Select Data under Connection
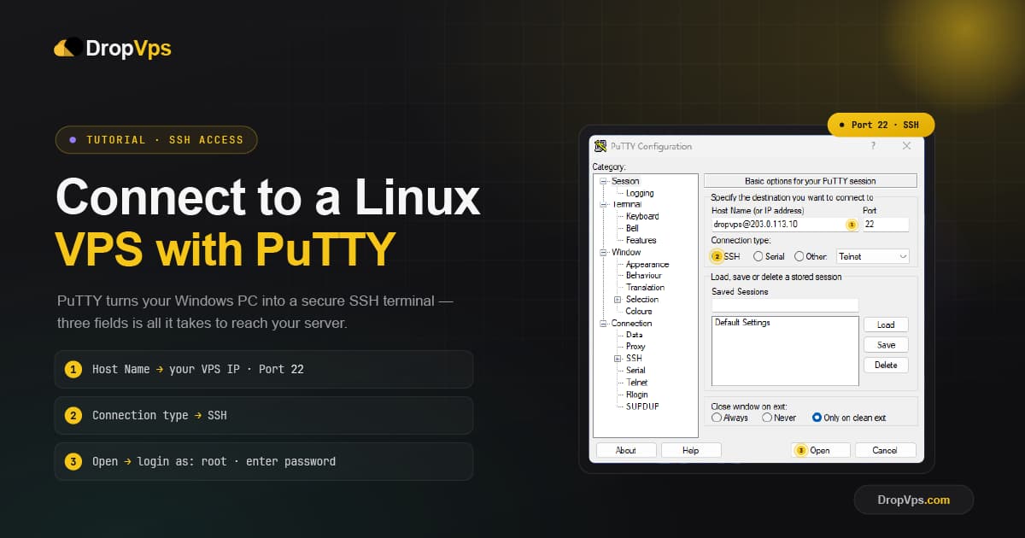This screenshot has height=538, width=1025. pyautogui.click(x=635, y=335)
